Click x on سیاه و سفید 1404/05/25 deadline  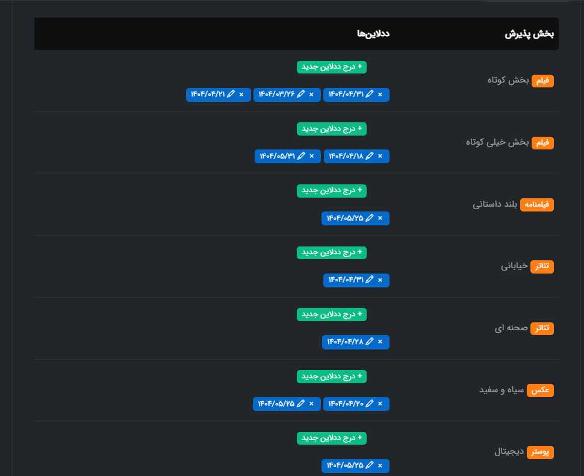tap(311, 404)
